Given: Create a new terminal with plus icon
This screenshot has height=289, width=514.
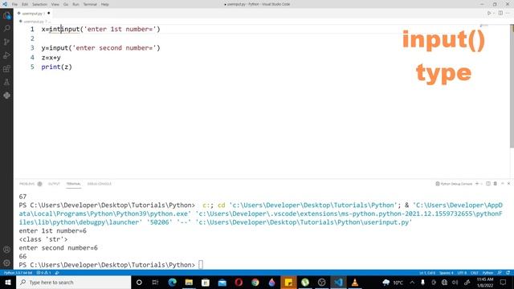Looking at the screenshot, I should (477, 184).
